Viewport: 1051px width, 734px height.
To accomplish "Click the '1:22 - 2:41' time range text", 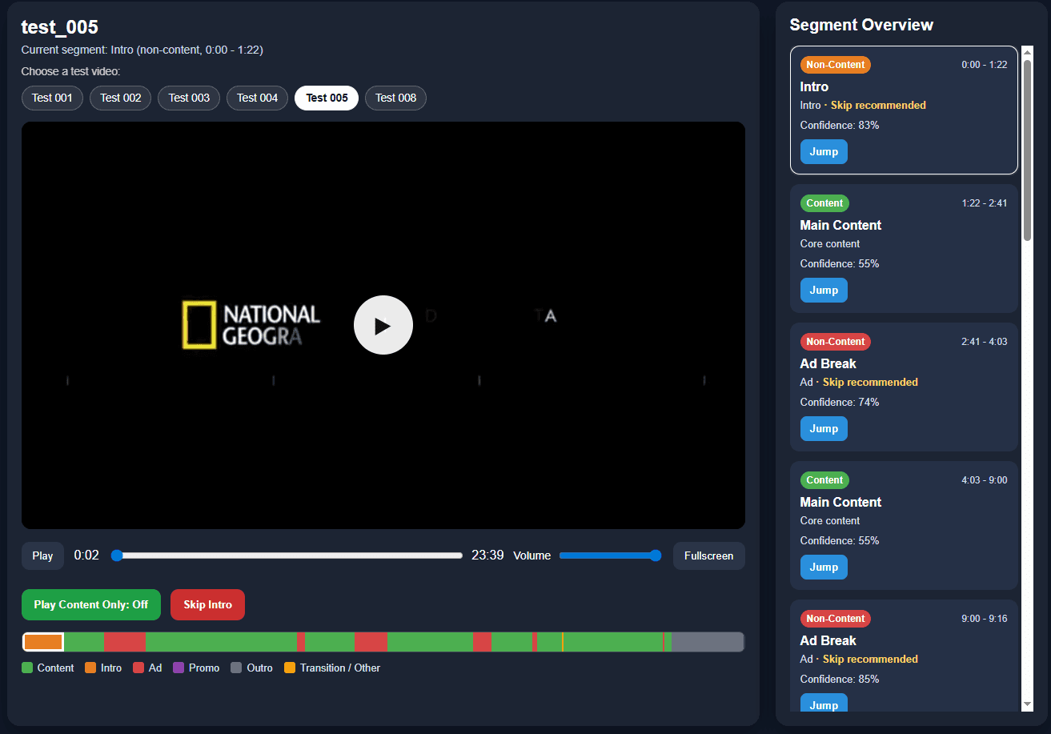I will pyautogui.click(x=985, y=203).
